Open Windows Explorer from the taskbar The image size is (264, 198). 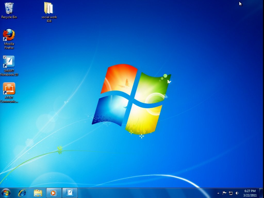click(38, 193)
